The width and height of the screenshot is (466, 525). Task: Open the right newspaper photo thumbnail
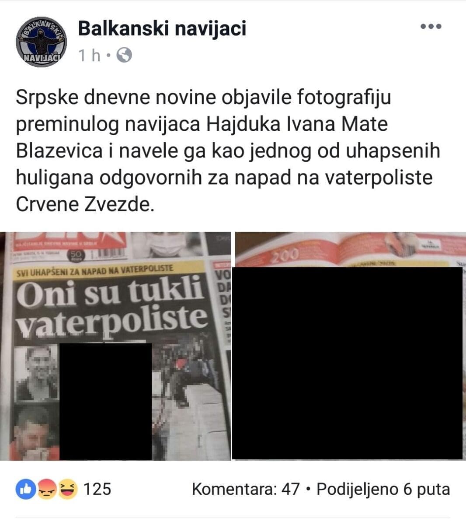(x=350, y=346)
